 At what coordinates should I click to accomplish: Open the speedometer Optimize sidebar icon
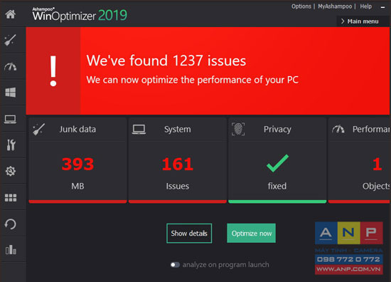click(x=11, y=67)
